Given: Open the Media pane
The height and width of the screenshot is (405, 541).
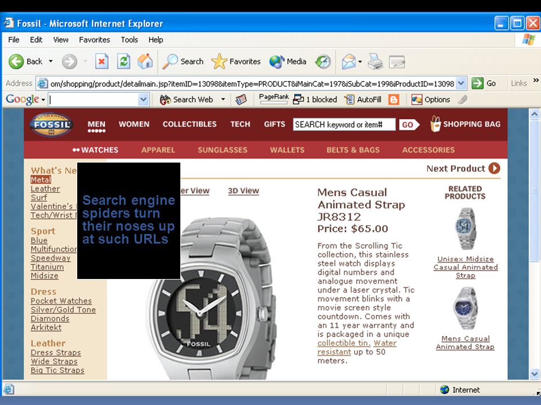Looking at the screenshot, I should pyautogui.click(x=288, y=62).
